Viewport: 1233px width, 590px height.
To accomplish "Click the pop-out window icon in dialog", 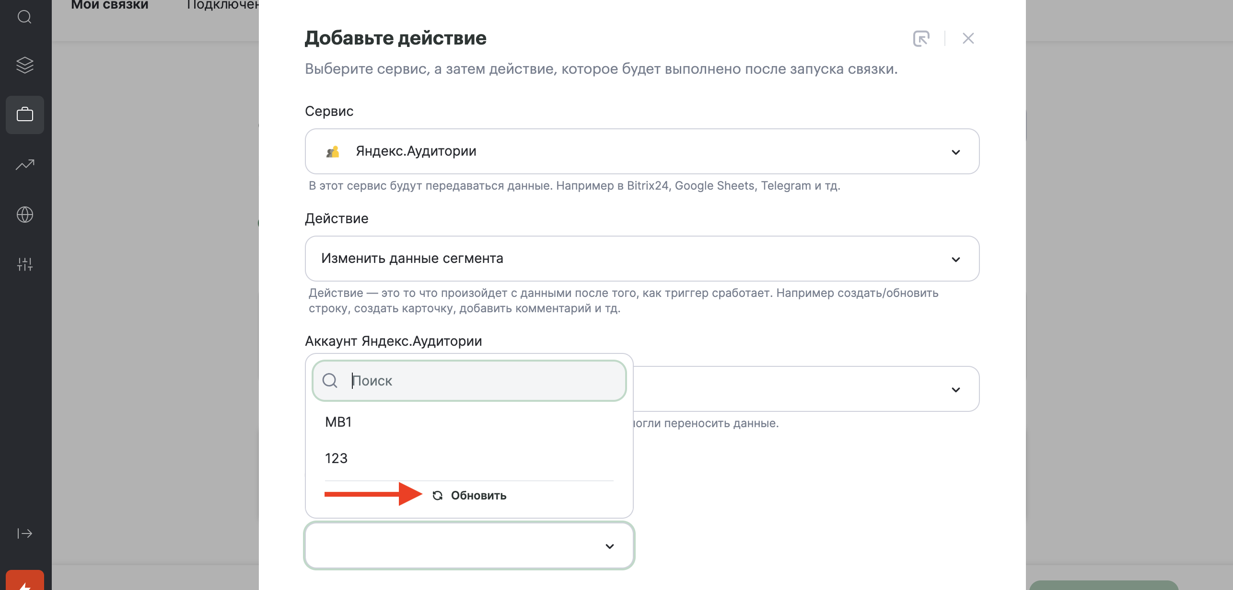I will pos(921,38).
